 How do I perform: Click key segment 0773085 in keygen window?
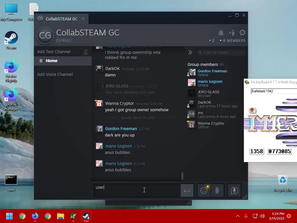(x=280, y=151)
